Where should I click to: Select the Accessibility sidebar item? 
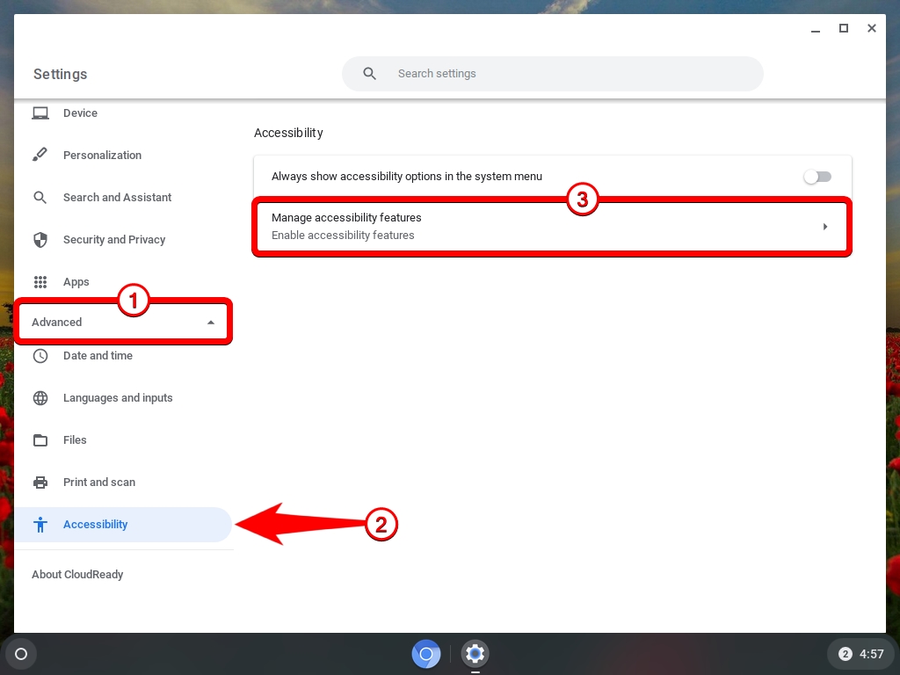[x=123, y=525]
